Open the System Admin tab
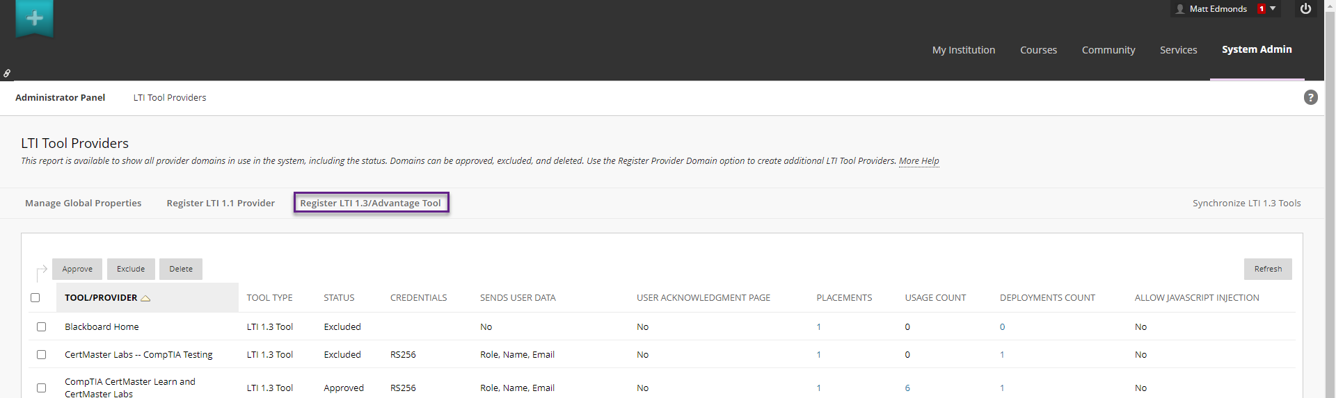The height and width of the screenshot is (398, 1336). pos(1257,49)
